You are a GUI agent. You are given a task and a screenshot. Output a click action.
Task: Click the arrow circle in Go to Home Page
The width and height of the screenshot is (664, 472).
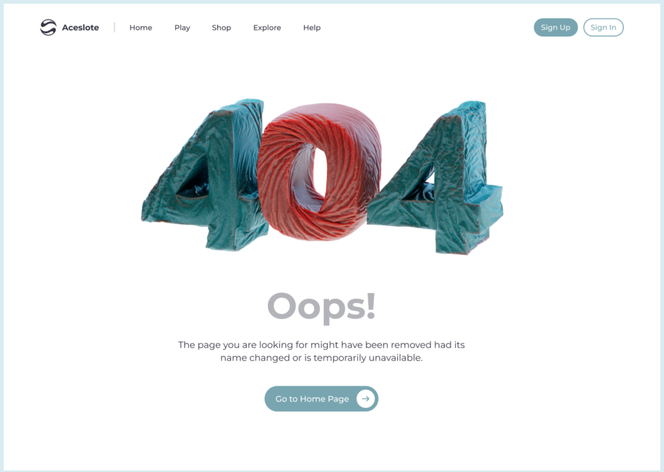click(366, 399)
